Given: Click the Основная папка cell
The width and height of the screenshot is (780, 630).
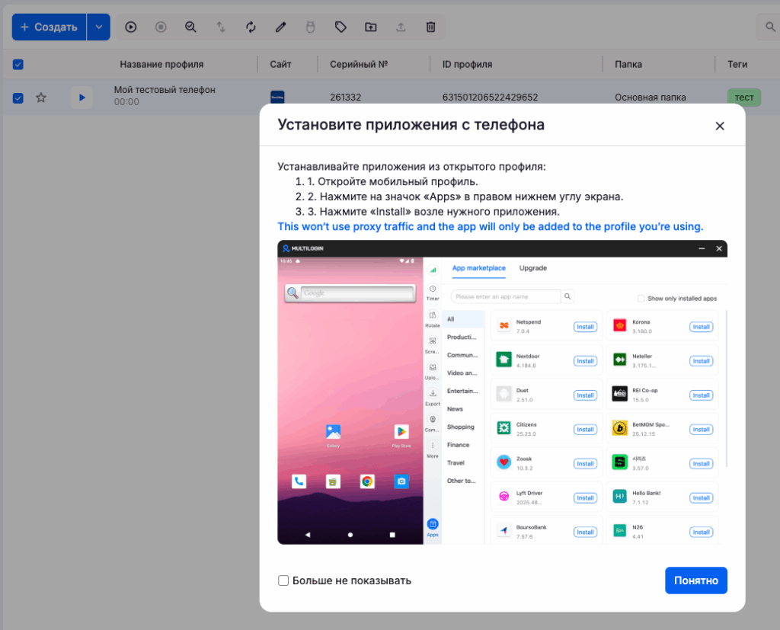Looking at the screenshot, I should tap(651, 97).
